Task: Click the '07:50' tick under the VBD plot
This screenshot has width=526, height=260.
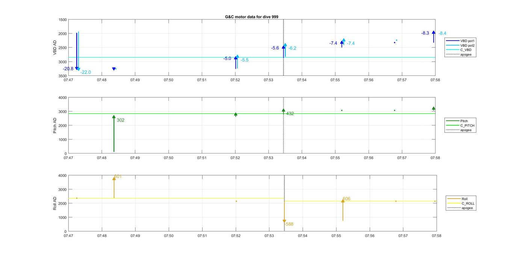Action: click(x=168, y=80)
